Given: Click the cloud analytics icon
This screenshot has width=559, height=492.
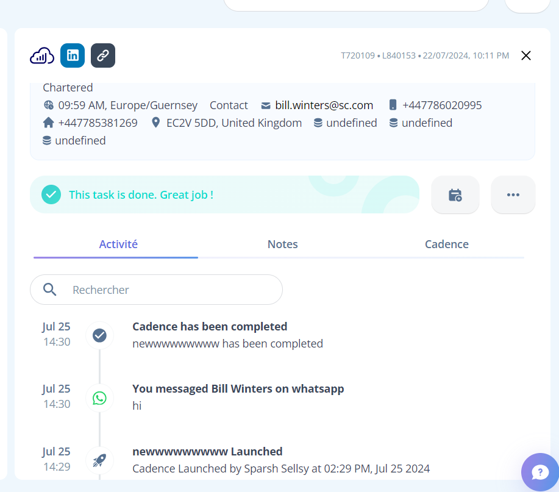Looking at the screenshot, I should click(x=42, y=55).
